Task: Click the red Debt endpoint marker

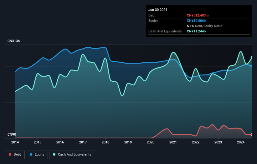Action: coord(252,134)
